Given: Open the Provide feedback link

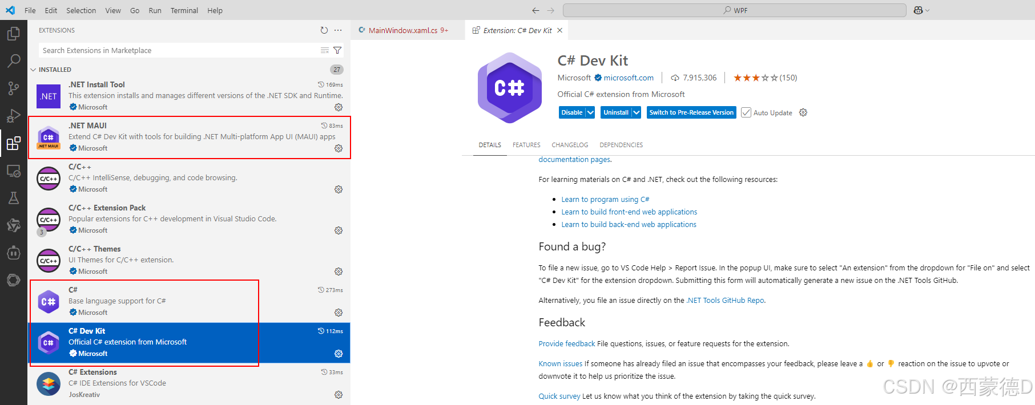Looking at the screenshot, I should (567, 343).
